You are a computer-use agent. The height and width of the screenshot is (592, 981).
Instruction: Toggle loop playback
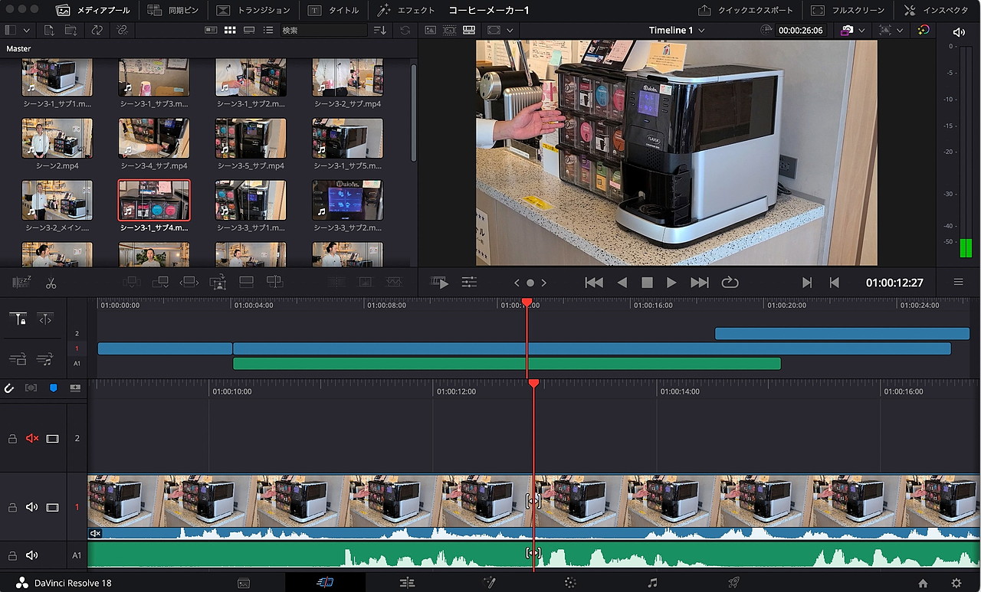click(x=730, y=283)
